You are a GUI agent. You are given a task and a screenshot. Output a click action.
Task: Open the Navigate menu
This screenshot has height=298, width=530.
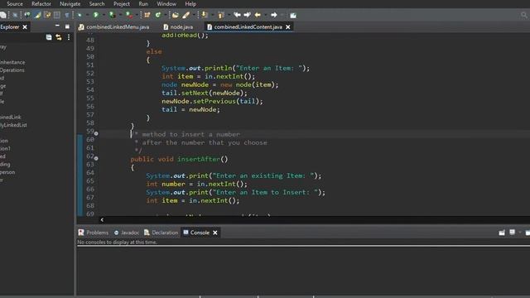tap(70, 4)
